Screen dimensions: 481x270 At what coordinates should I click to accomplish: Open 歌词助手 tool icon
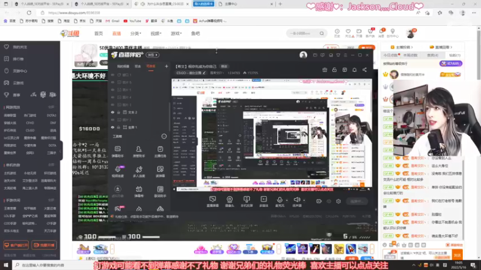[160, 191]
